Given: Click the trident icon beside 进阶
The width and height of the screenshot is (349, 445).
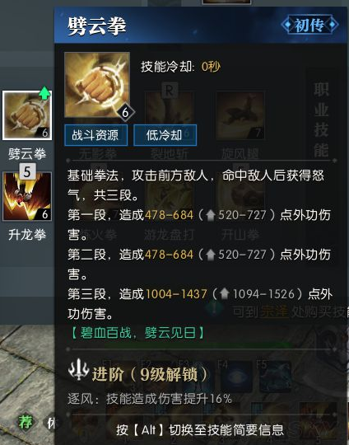Looking at the screenshot, I should tap(78, 369).
